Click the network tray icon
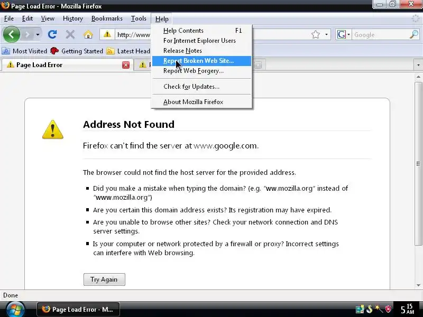Image resolution: width=423 pixels, height=317 pixels. pos(360,309)
